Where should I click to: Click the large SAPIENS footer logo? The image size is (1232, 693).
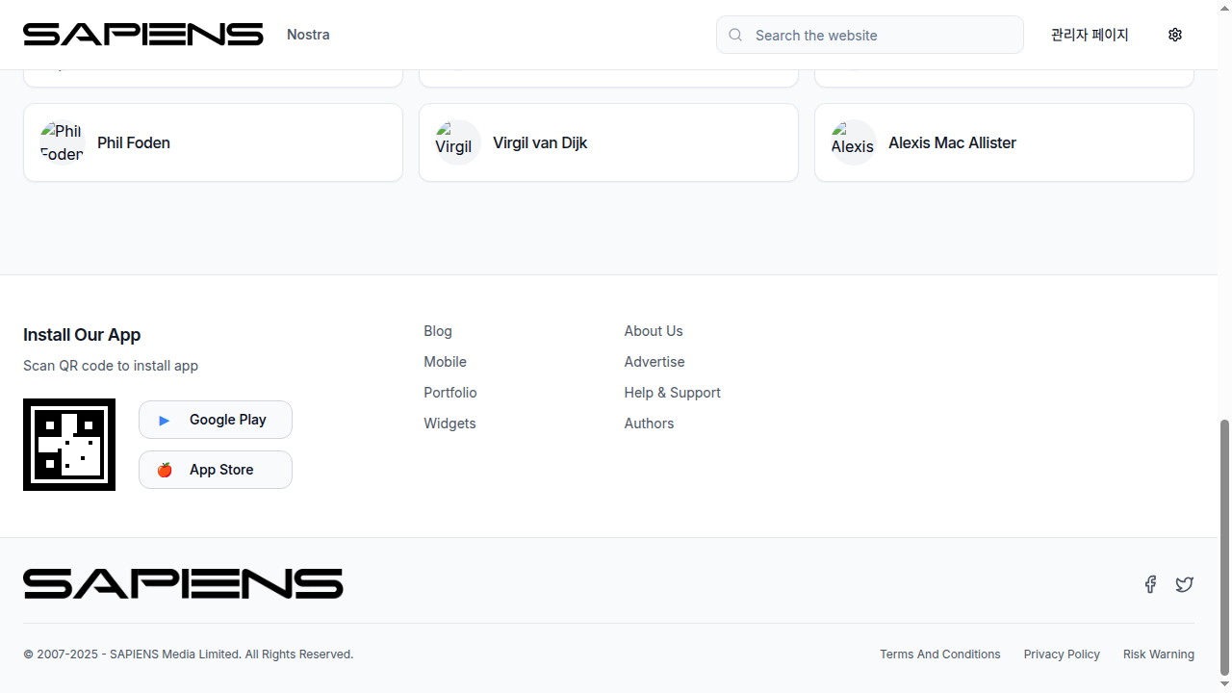[x=183, y=584]
